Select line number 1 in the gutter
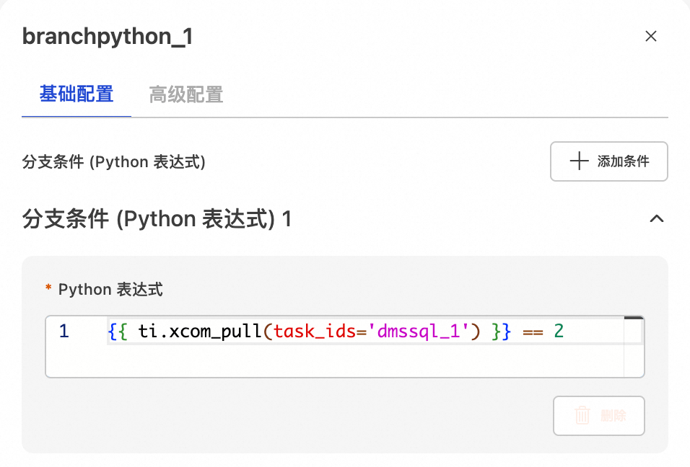The height and width of the screenshot is (467, 690). tap(64, 332)
